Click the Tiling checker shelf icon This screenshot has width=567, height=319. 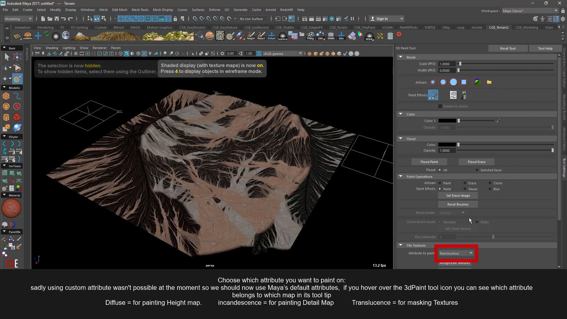(310, 36)
